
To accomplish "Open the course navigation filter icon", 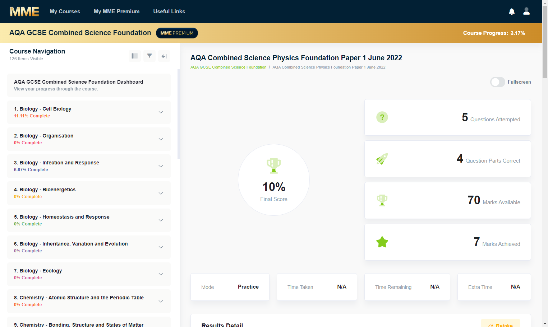I will coord(149,56).
